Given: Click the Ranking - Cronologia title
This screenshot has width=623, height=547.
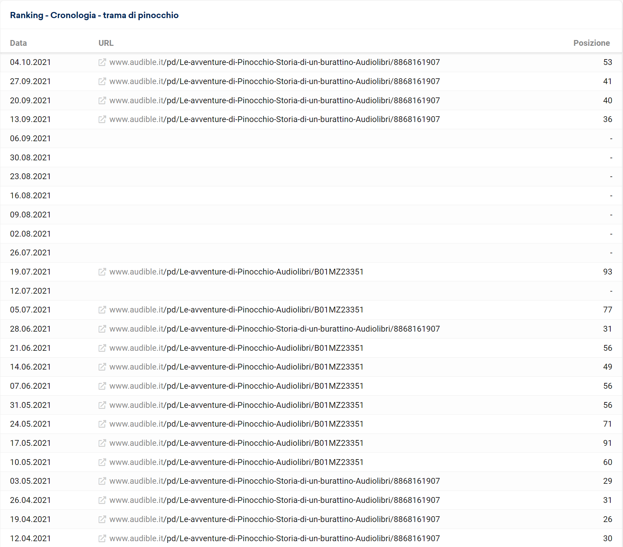Looking at the screenshot, I should (x=94, y=15).
